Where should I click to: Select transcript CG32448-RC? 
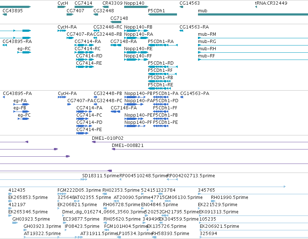(96, 31)
